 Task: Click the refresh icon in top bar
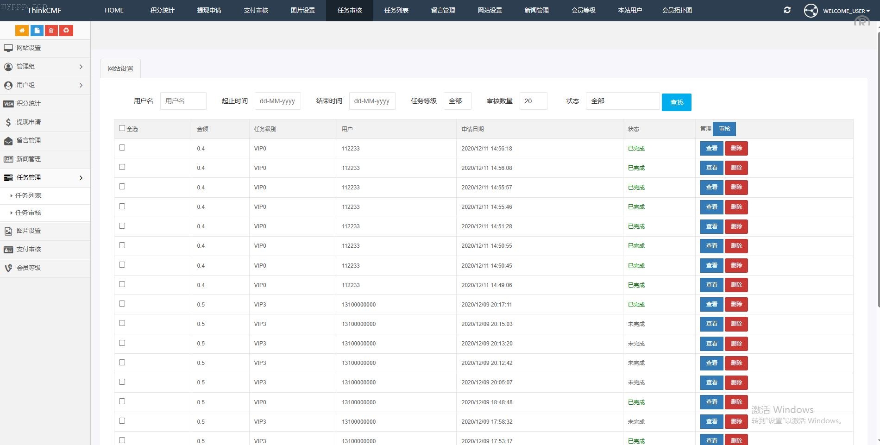[x=787, y=10]
